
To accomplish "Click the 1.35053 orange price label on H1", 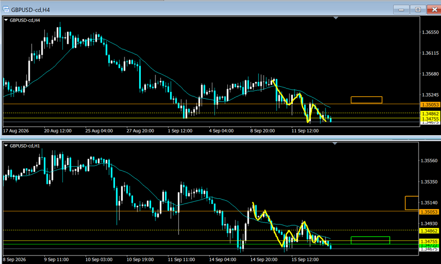I will (429, 212).
